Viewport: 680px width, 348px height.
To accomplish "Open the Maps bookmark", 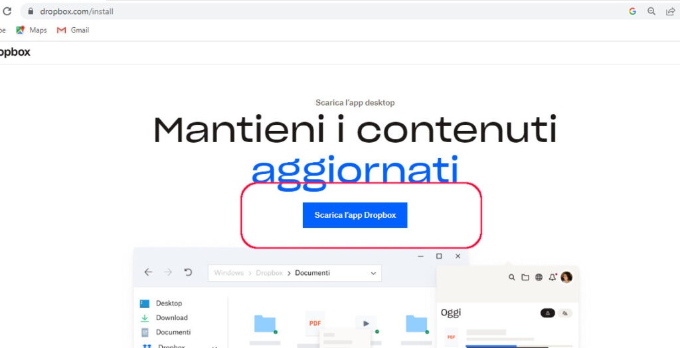I will tap(31, 30).
